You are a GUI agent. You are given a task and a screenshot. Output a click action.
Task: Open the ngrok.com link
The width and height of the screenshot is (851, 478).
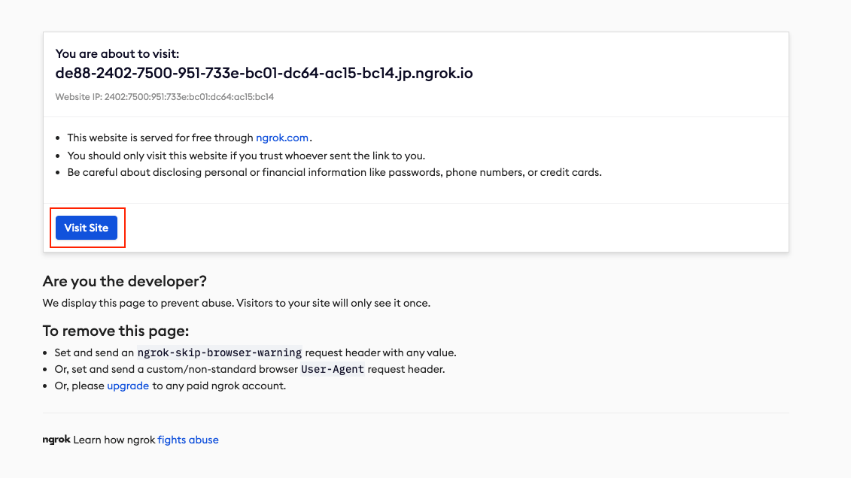[x=282, y=138]
